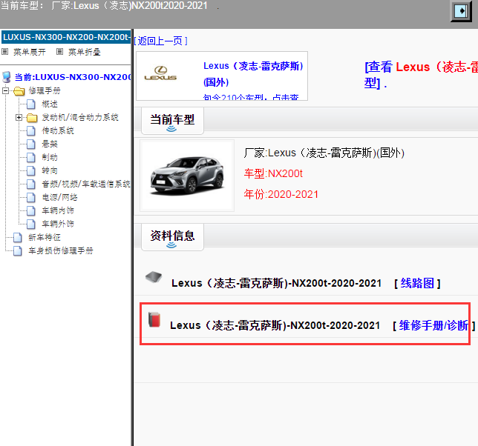Open the 维修手册/诊断 link
The width and height of the screenshot is (478, 446).
pyautogui.click(x=433, y=325)
